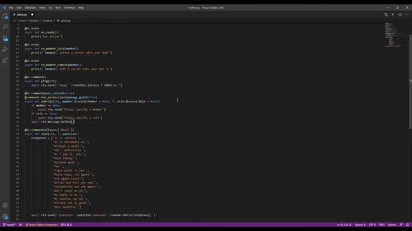Open the Run and Debug view
412x231 pixels.
point(5,49)
